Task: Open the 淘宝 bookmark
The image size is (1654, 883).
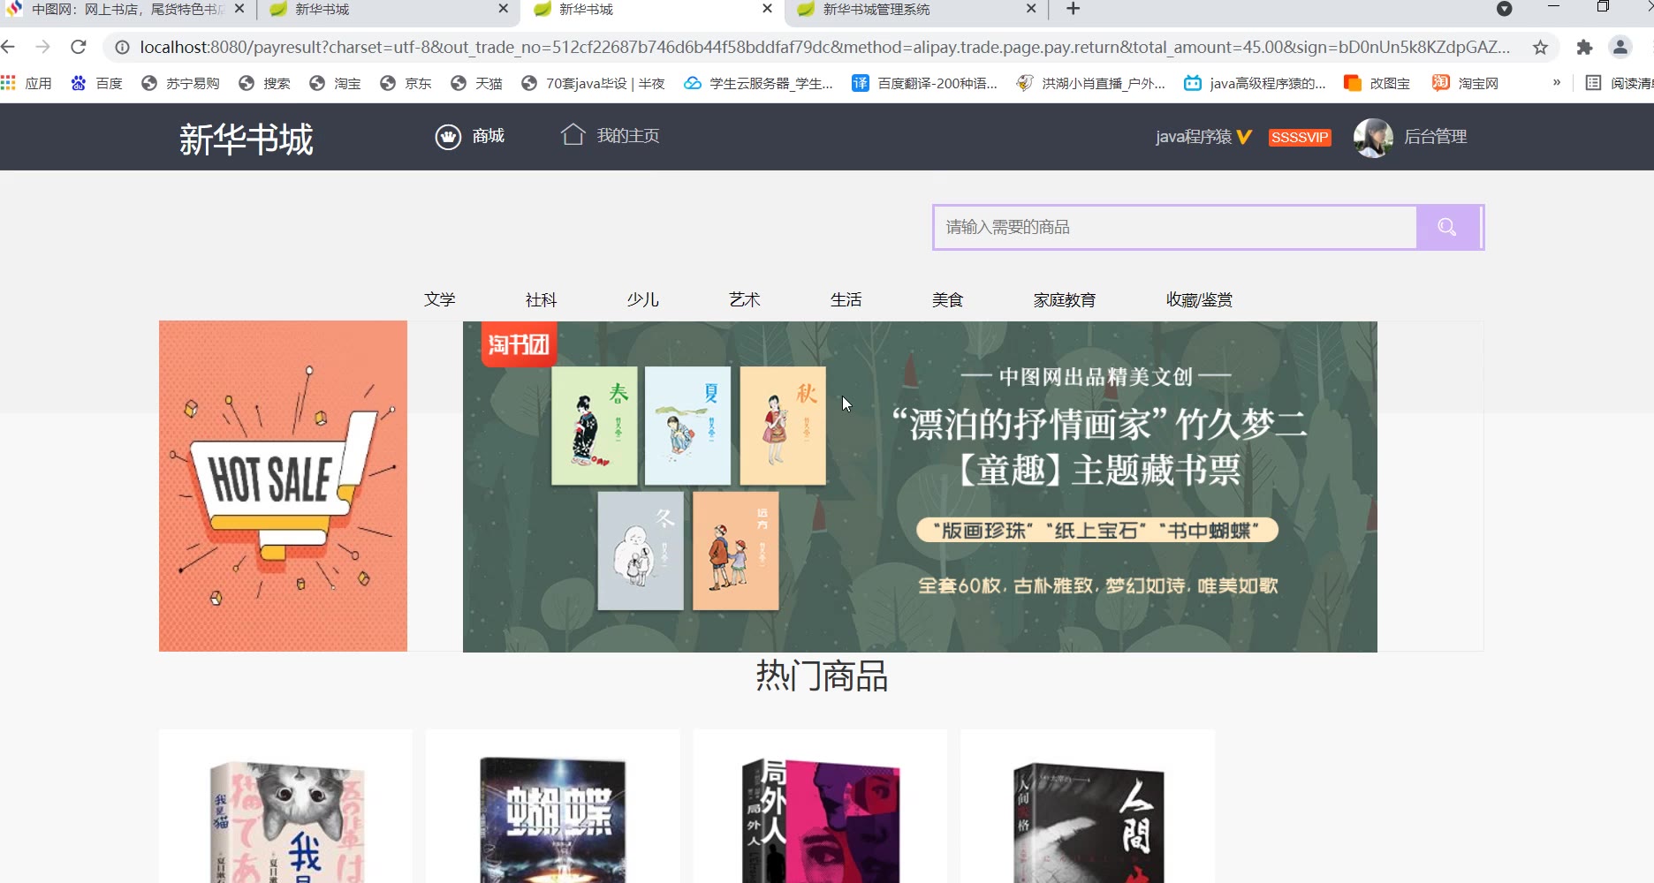Action: (335, 83)
